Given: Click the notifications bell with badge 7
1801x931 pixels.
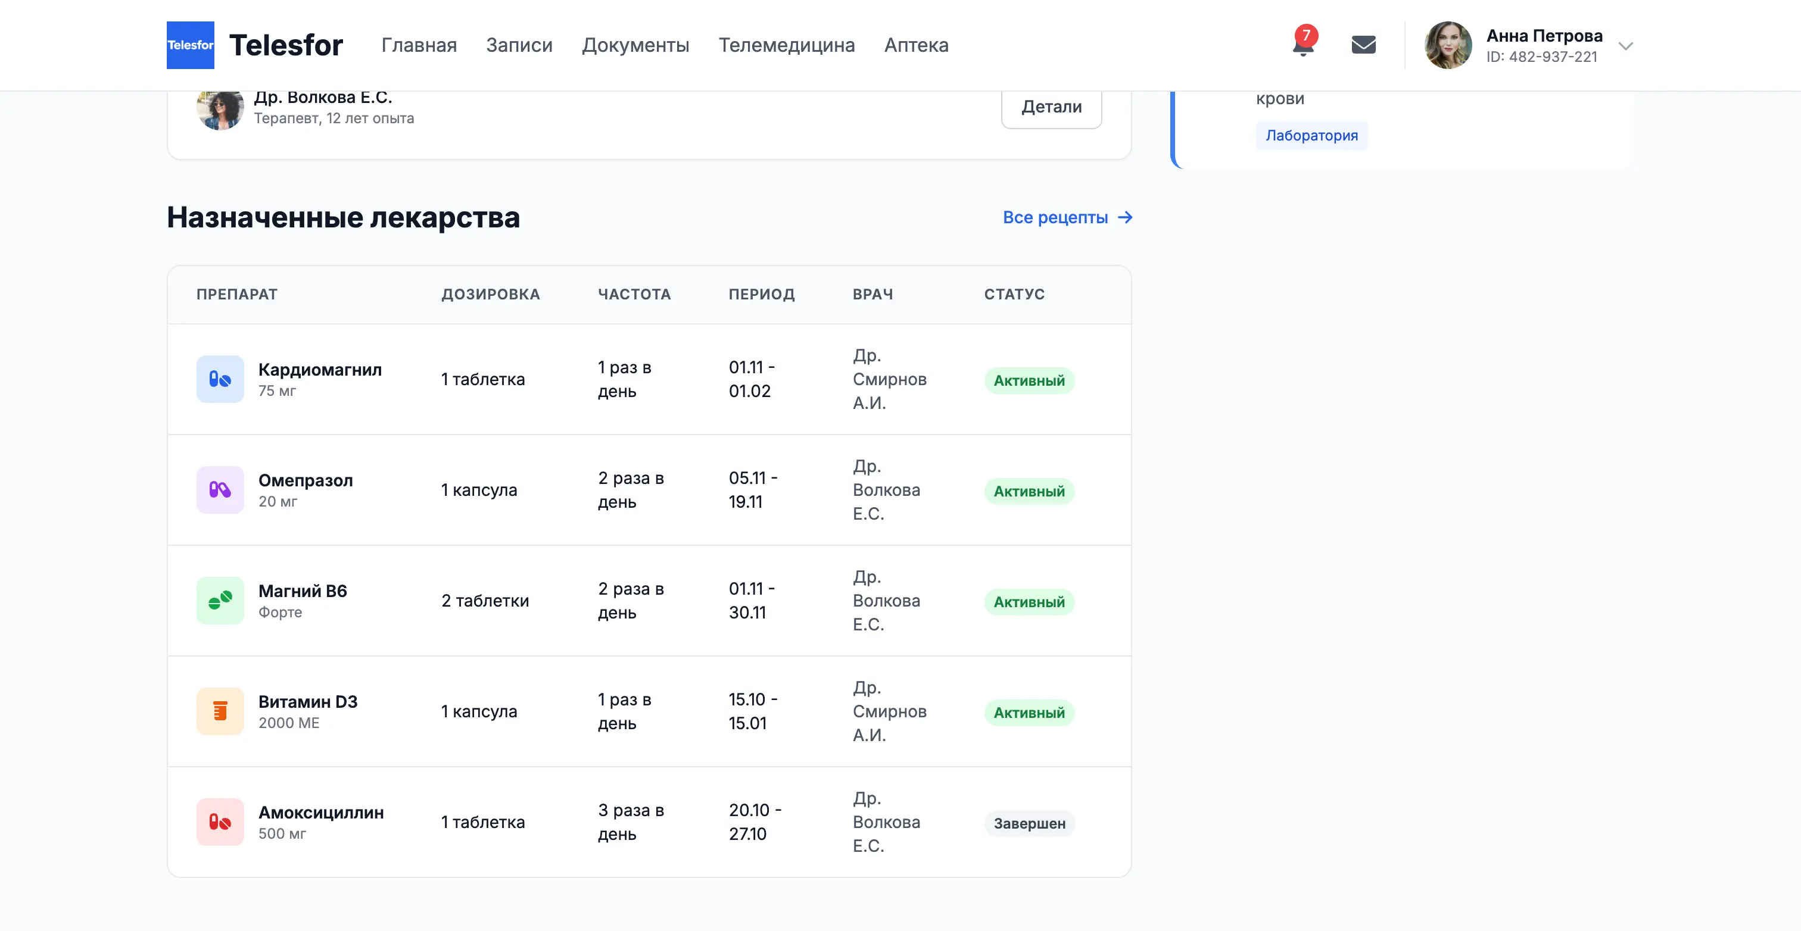Looking at the screenshot, I should 1303,45.
